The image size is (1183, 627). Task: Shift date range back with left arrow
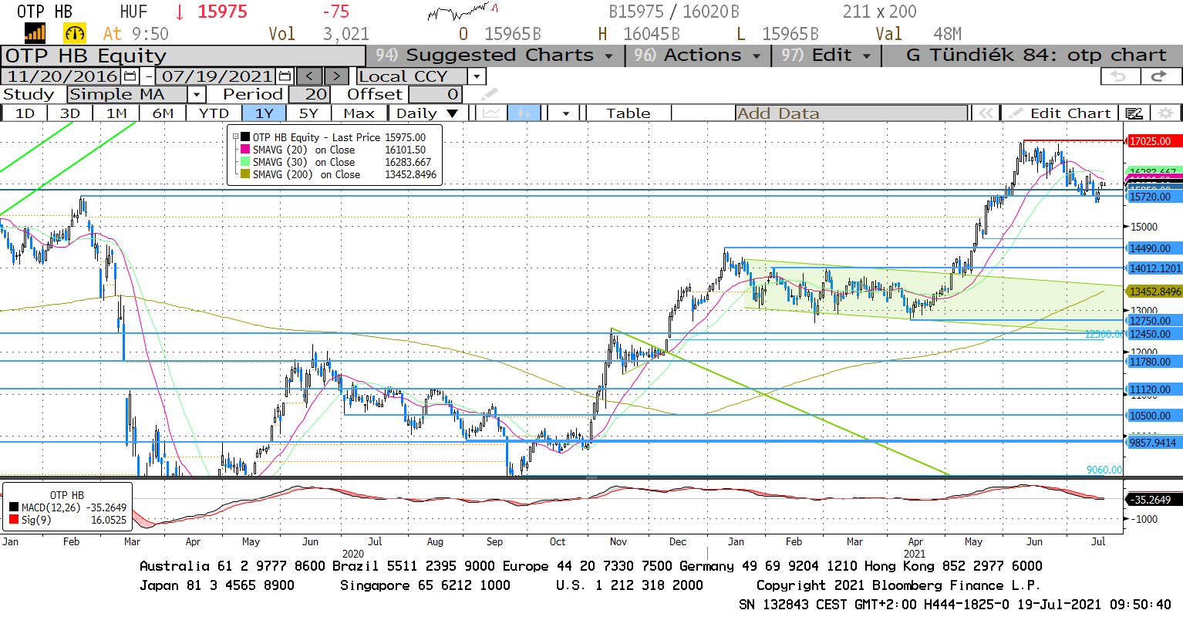310,76
